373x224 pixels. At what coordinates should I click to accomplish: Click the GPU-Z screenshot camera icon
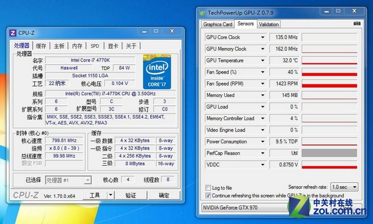(357, 23)
